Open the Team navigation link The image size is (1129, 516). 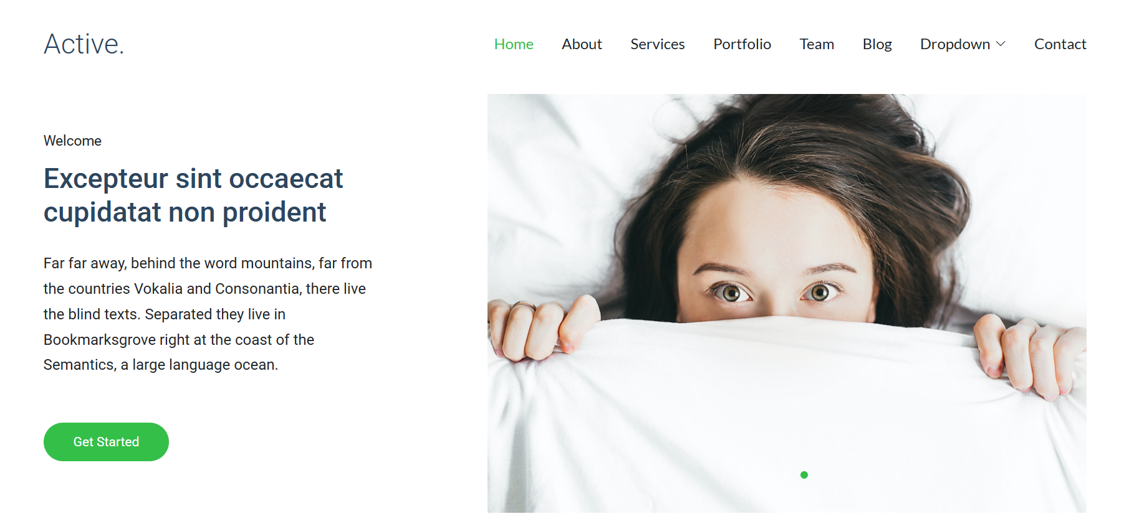click(x=817, y=44)
